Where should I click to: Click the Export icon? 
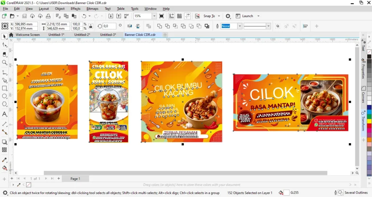[119, 16]
